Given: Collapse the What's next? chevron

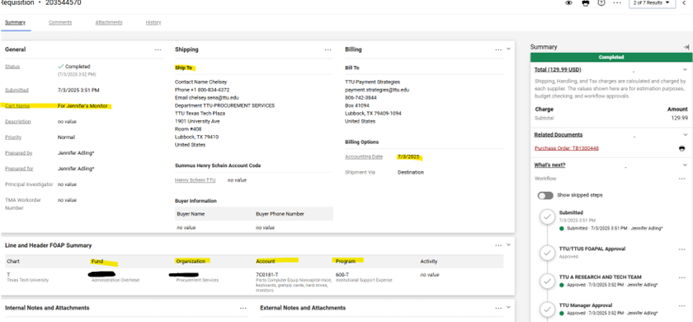Looking at the screenshot, I should pyautogui.click(x=685, y=165).
